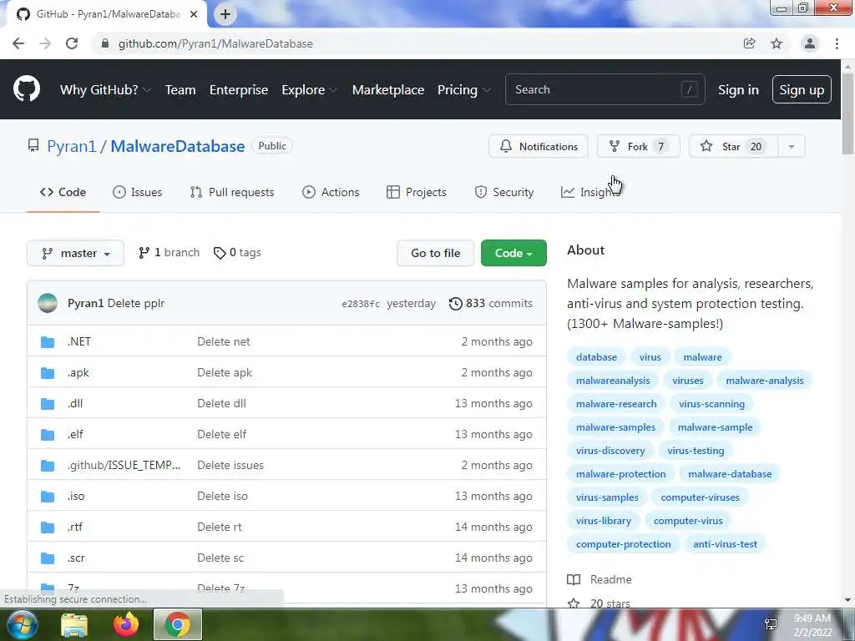Image resolution: width=855 pixels, height=641 pixels.
Task: Open the .github/ISSUE_TEMP... folder
Action: pyautogui.click(x=124, y=465)
